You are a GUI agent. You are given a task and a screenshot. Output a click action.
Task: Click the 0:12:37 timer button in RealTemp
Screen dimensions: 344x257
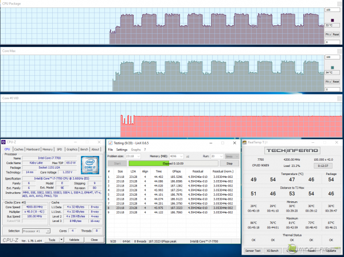[323, 166]
